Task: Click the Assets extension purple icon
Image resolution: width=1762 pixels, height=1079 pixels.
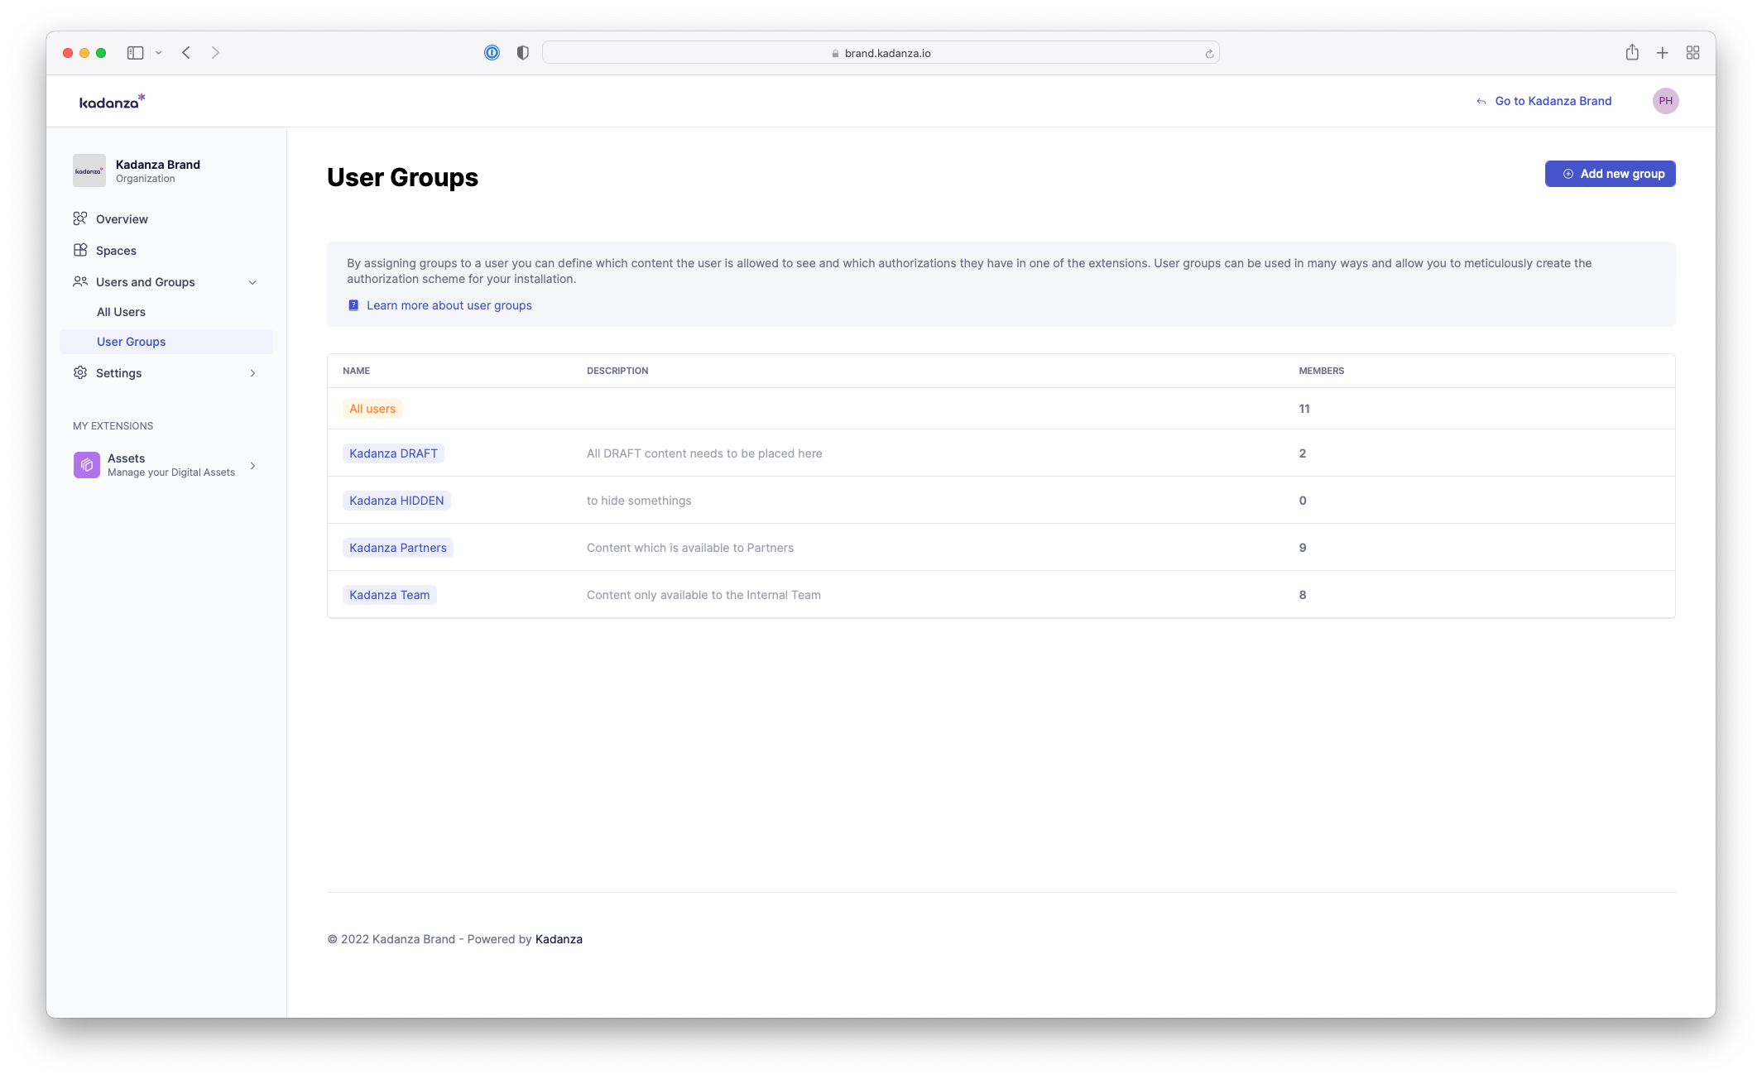Action: [x=87, y=465]
